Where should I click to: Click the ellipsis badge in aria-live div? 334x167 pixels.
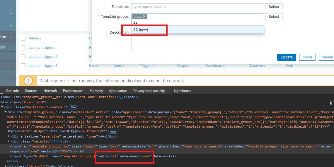point(103,136)
